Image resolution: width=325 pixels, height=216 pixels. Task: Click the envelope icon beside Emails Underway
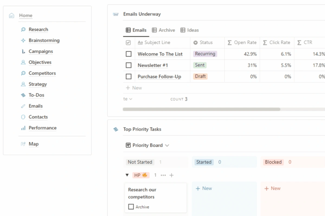116,14
